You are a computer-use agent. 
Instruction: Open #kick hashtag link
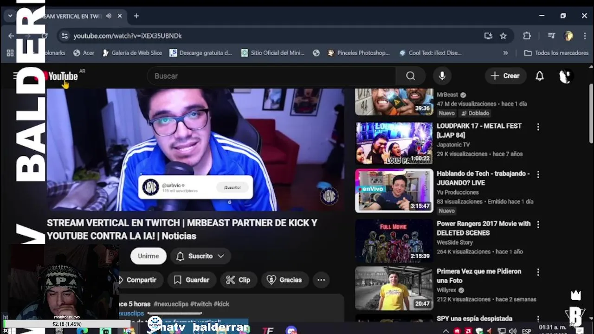(221, 304)
